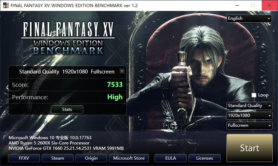The image size is (278, 166).
Task: Enable the Loop checkbox
Action: click(x=254, y=95)
